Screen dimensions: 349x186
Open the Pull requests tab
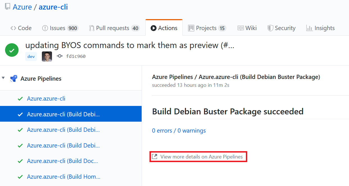[114, 28]
